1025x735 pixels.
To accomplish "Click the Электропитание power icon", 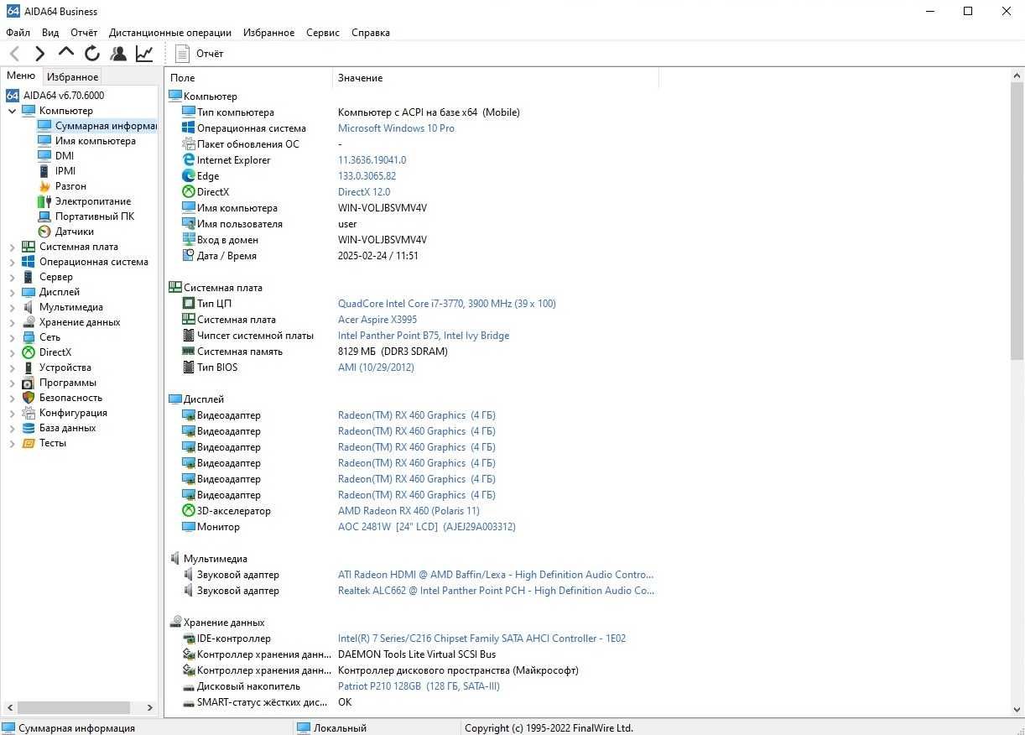I will point(44,201).
